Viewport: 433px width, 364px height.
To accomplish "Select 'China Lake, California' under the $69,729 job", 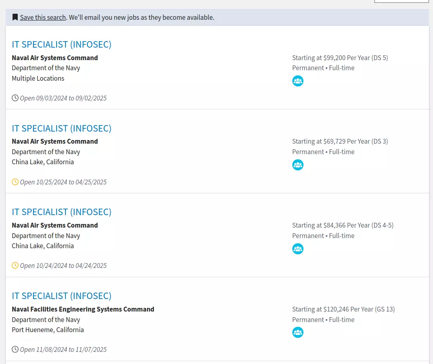I will click(43, 162).
